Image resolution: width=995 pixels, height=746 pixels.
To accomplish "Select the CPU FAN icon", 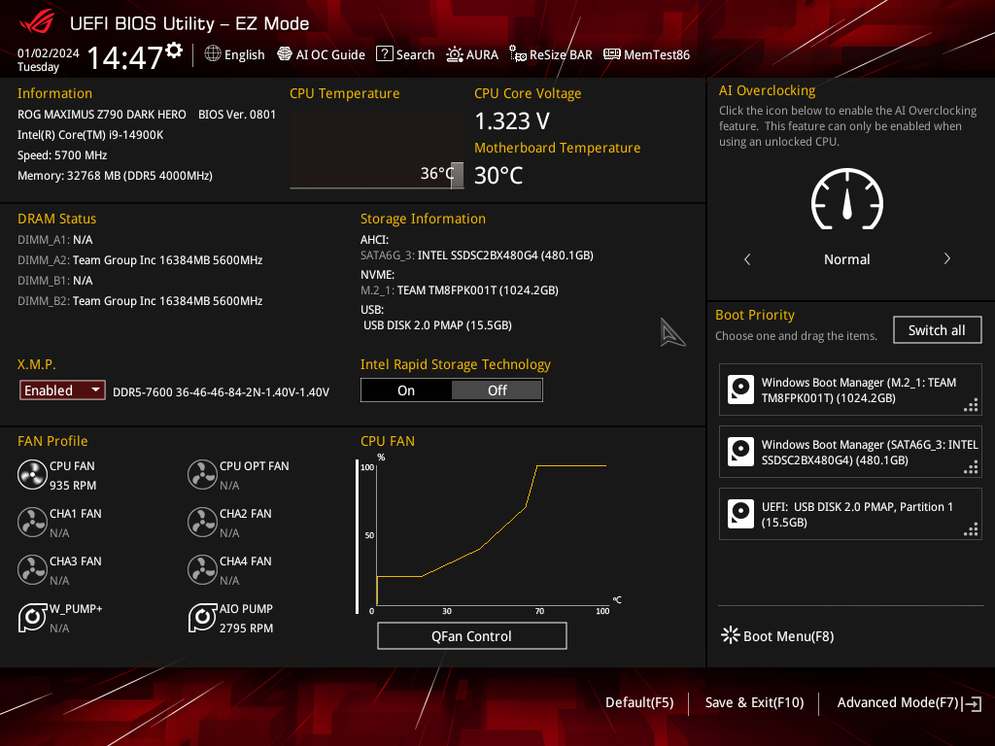I will pyautogui.click(x=32, y=474).
